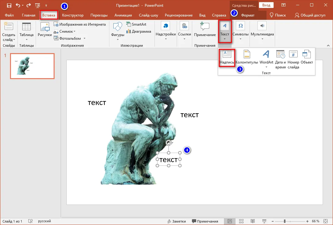Open Ribbon Display Options icon
The height and width of the screenshot is (225, 333).
click(x=284, y=5)
